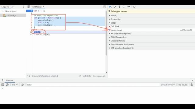
Task: Open callStack.js:10 location link
Action: 186,30
